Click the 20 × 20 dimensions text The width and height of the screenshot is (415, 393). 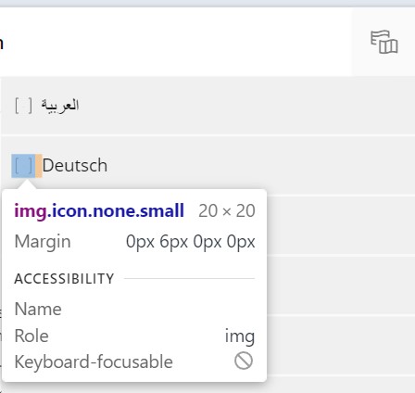pyautogui.click(x=227, y=211)
